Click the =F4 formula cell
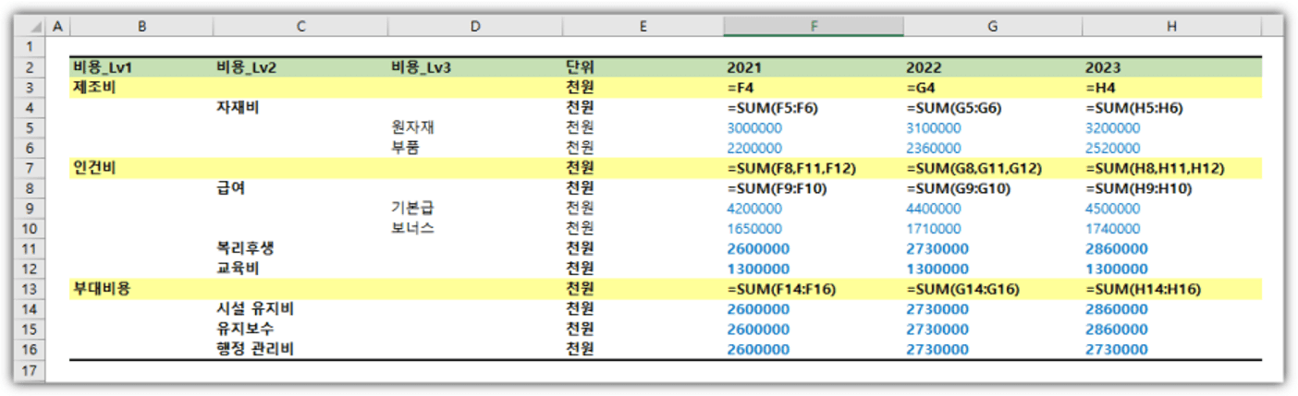This screenshot has width=1298, height=396. 814,88
